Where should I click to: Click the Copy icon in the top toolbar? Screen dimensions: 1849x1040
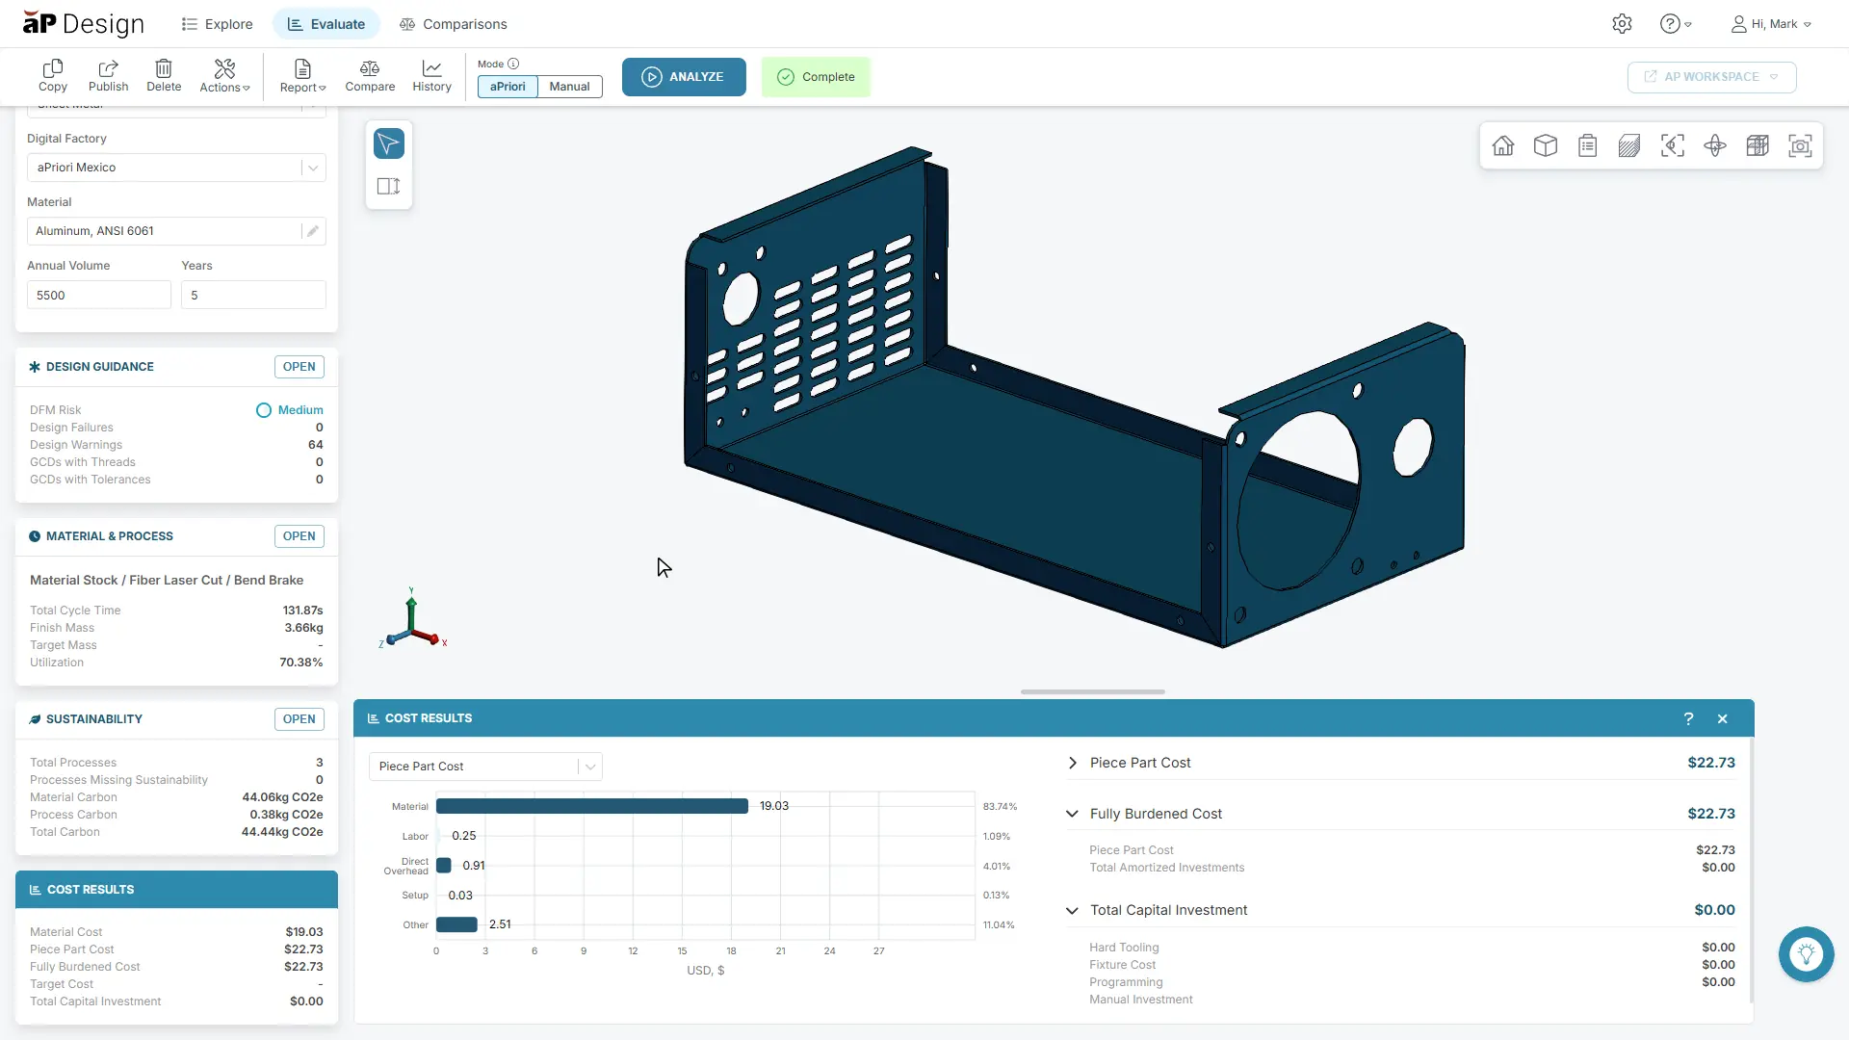[53, 76]
